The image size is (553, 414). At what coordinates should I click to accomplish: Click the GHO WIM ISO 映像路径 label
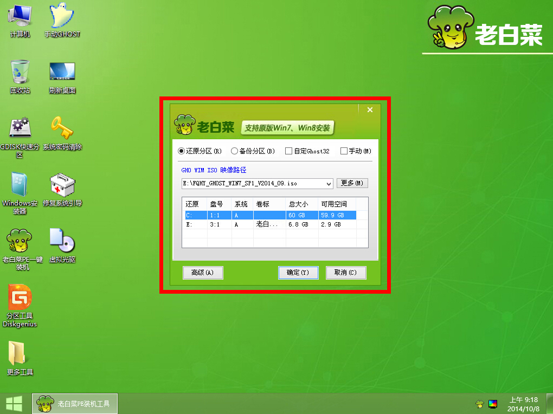click(x=214, y=170)
